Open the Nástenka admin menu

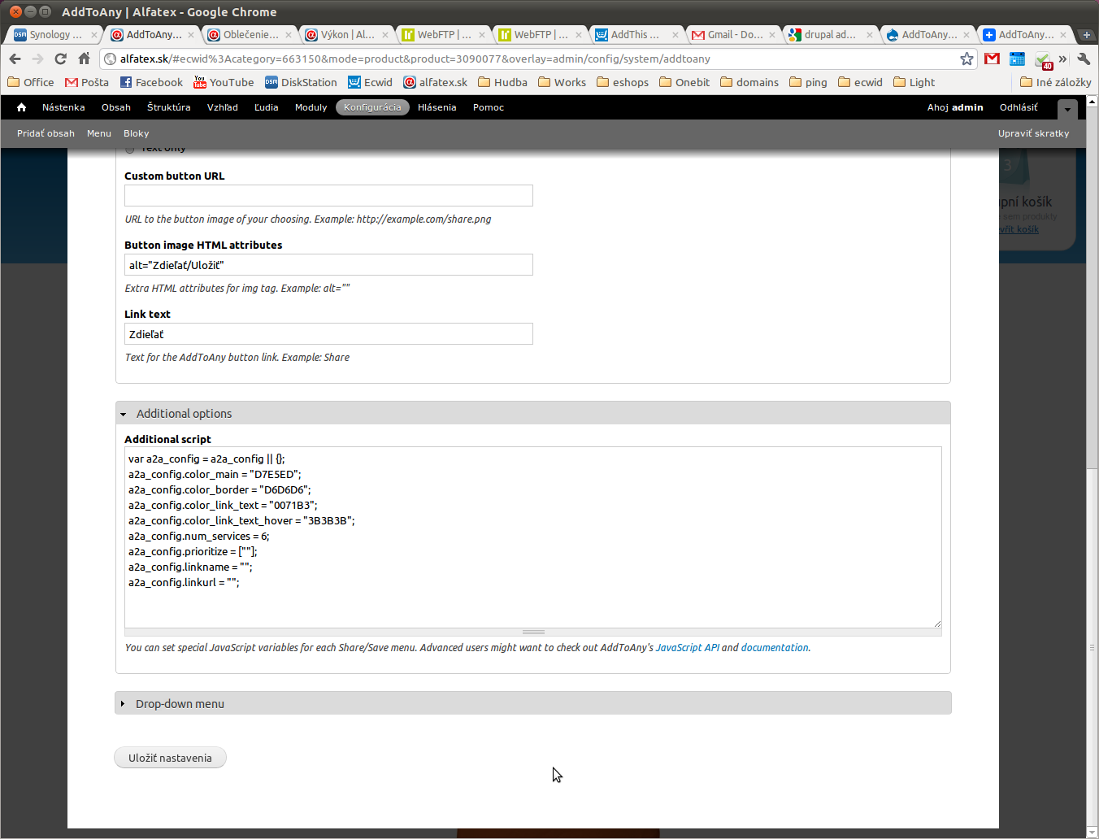tap(63, 107)
